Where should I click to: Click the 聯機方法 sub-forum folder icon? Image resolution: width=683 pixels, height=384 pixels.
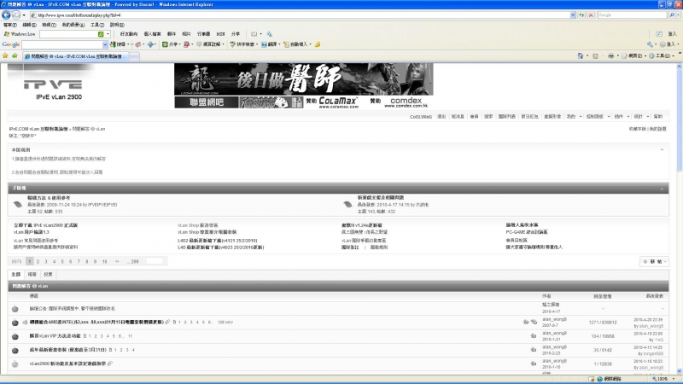tap(18, 204)
